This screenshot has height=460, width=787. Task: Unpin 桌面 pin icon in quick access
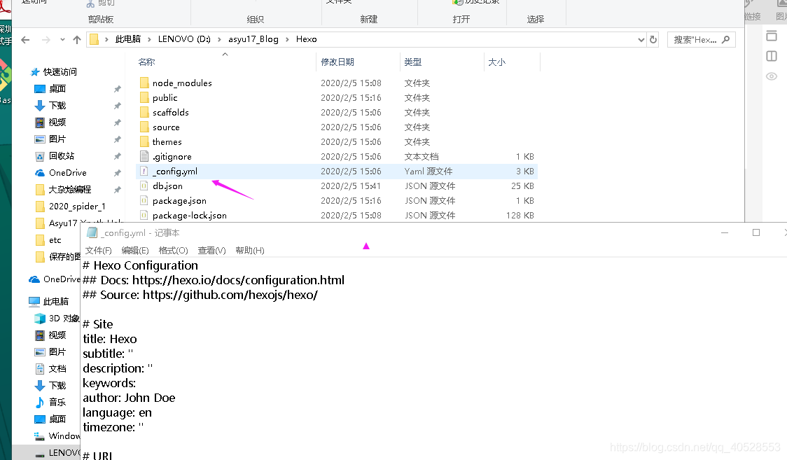118,89
